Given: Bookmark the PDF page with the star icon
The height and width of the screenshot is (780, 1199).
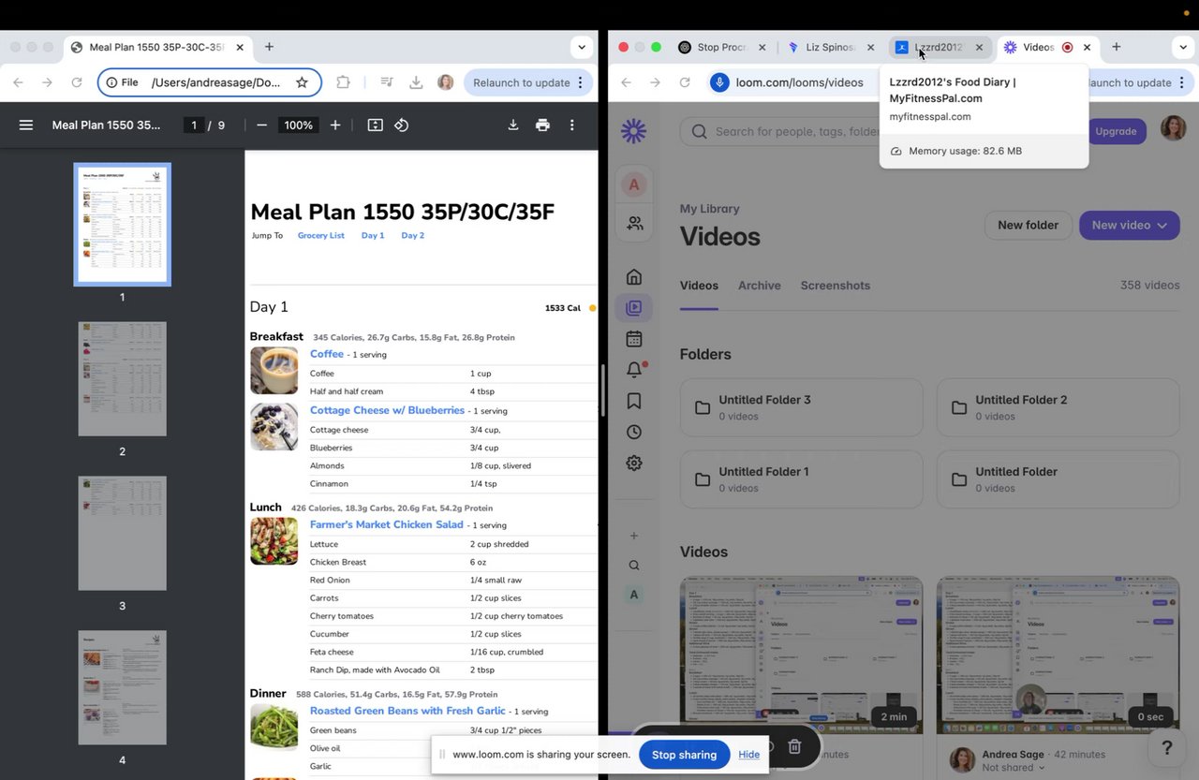Looking at the screenshot, I should coord(302,82).
